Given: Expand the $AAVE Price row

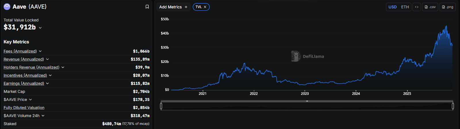Looking at the screenshot, I should (x=30, y=100).
